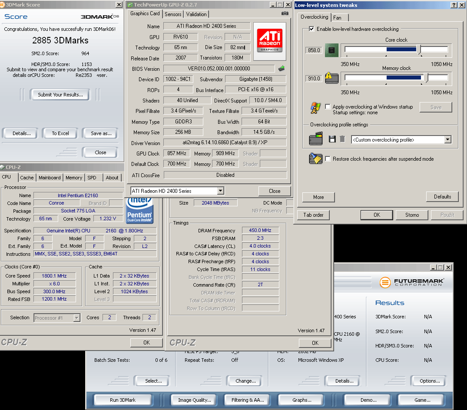Click the core clock GPU chip icon
The width and height of the screenshot is (467, 410).
[x=331, y=50]
